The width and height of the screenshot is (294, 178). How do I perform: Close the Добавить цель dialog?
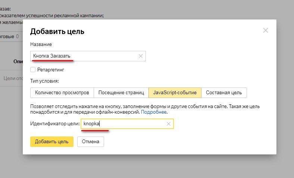click(x=266, y=31)
